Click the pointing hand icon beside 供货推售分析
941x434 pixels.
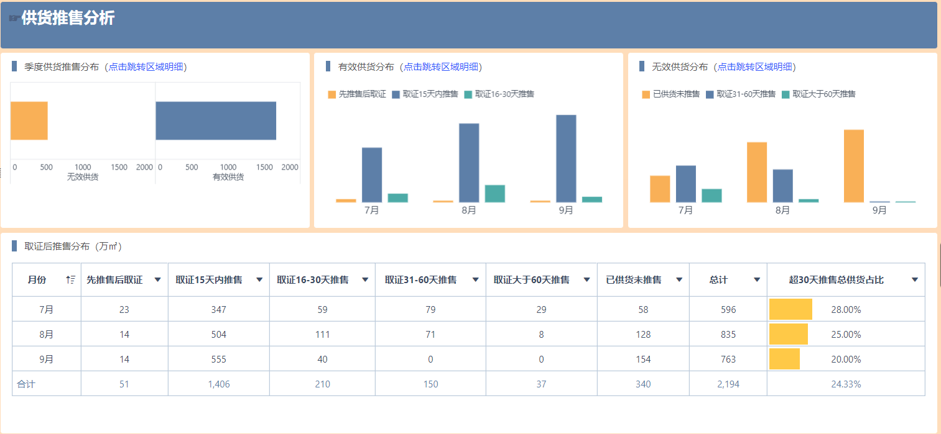click(14, 19)
